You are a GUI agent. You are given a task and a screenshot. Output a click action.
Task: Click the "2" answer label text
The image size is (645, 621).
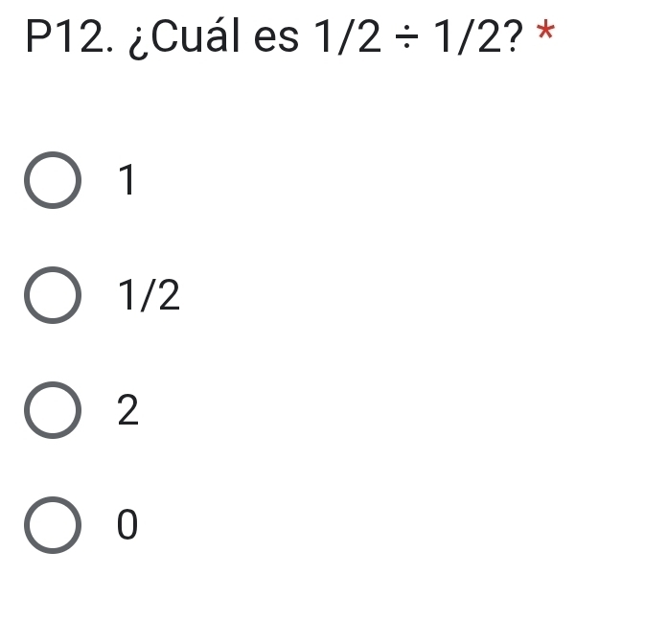point(128,410)
